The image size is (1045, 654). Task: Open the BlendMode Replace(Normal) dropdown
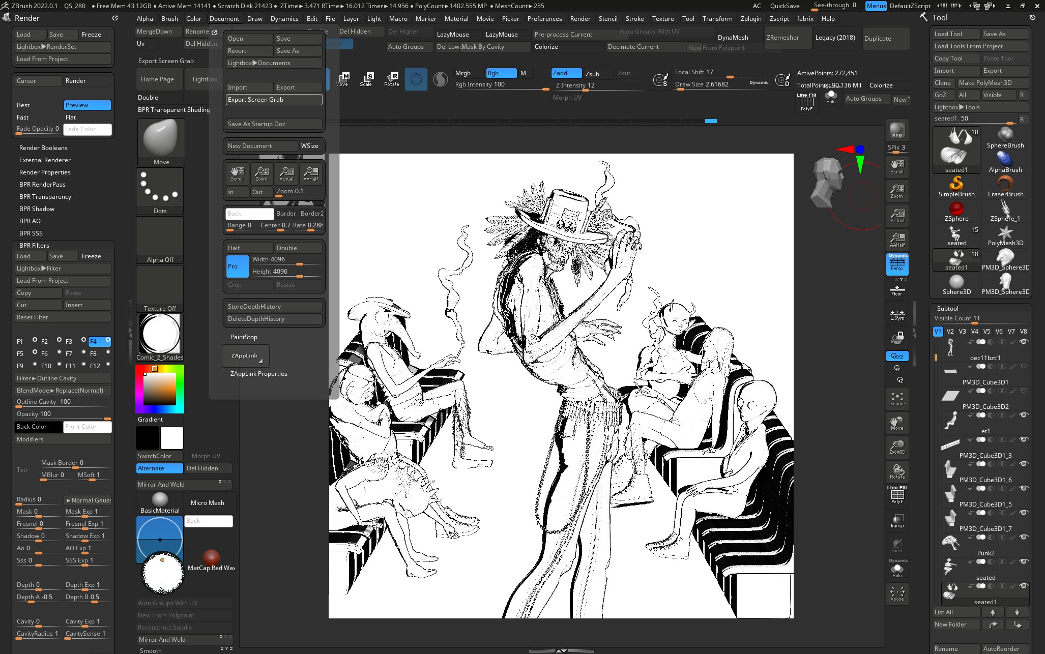pyautogui.click(x=63, y=390)
